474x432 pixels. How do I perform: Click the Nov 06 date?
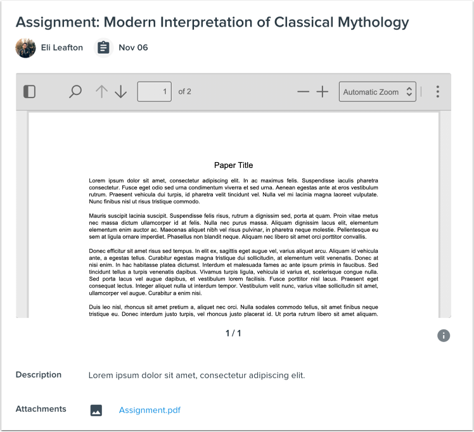pyautogui.click(x=133, y=48)
